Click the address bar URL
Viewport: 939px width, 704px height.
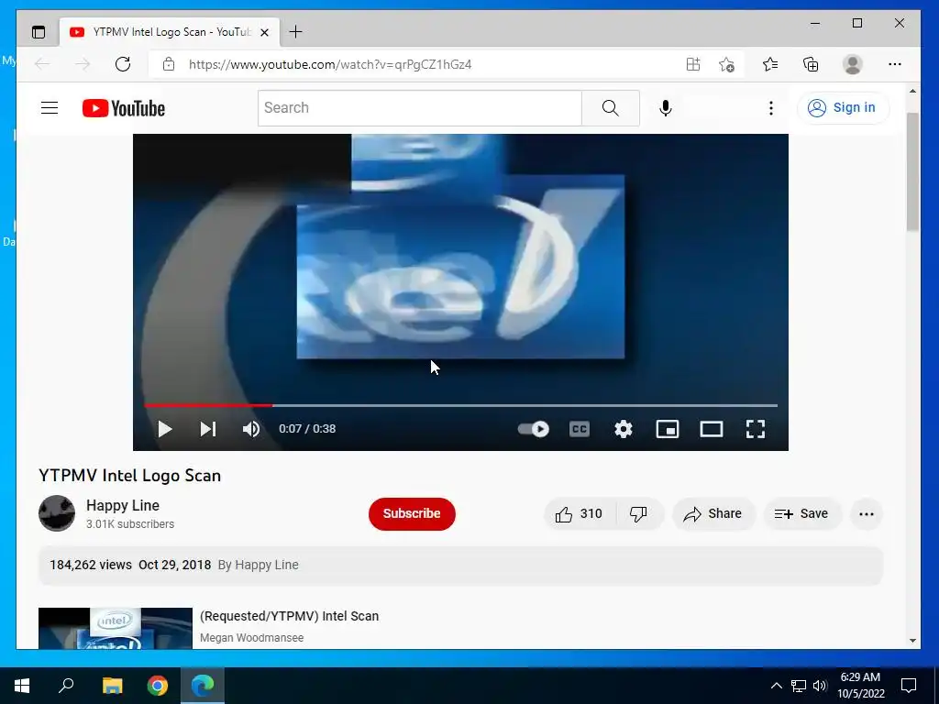(330, 64)
